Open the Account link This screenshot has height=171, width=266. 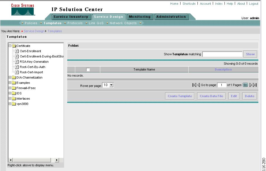pyautogui.click(x=205, y=4)
